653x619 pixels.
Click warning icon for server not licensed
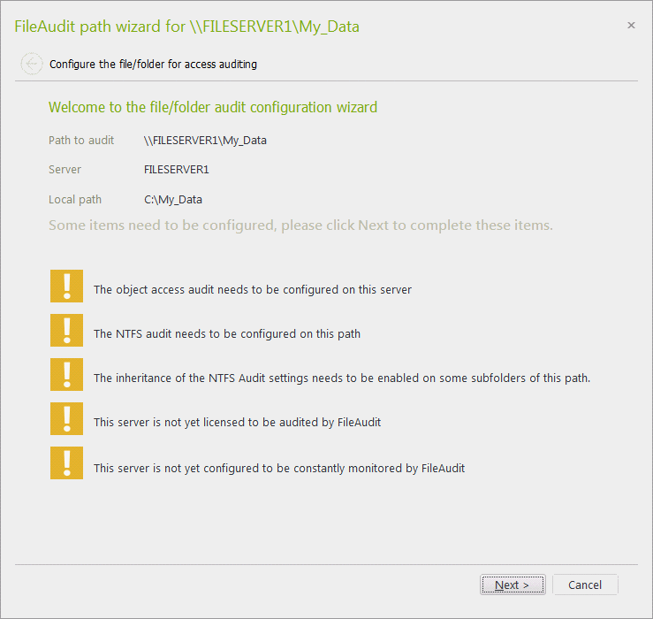[x=67, y=419]
